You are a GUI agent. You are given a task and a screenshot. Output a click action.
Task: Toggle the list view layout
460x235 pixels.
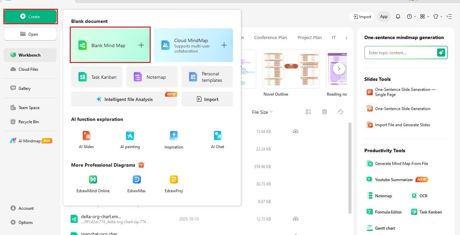pyautogui.click(x=308, y=112)
